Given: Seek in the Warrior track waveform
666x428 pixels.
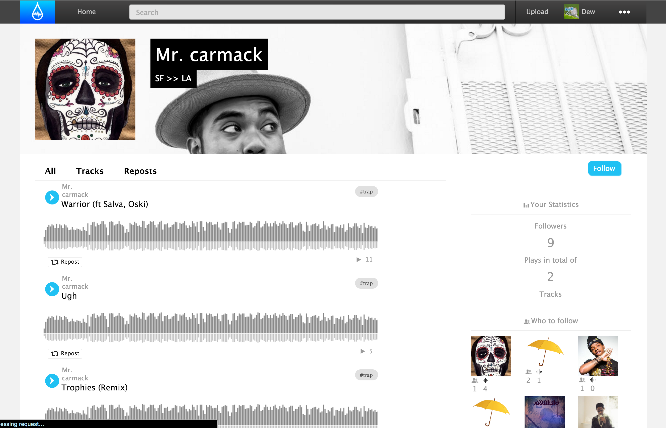Looking at the screenshot, I should click(x=211, y=236).
